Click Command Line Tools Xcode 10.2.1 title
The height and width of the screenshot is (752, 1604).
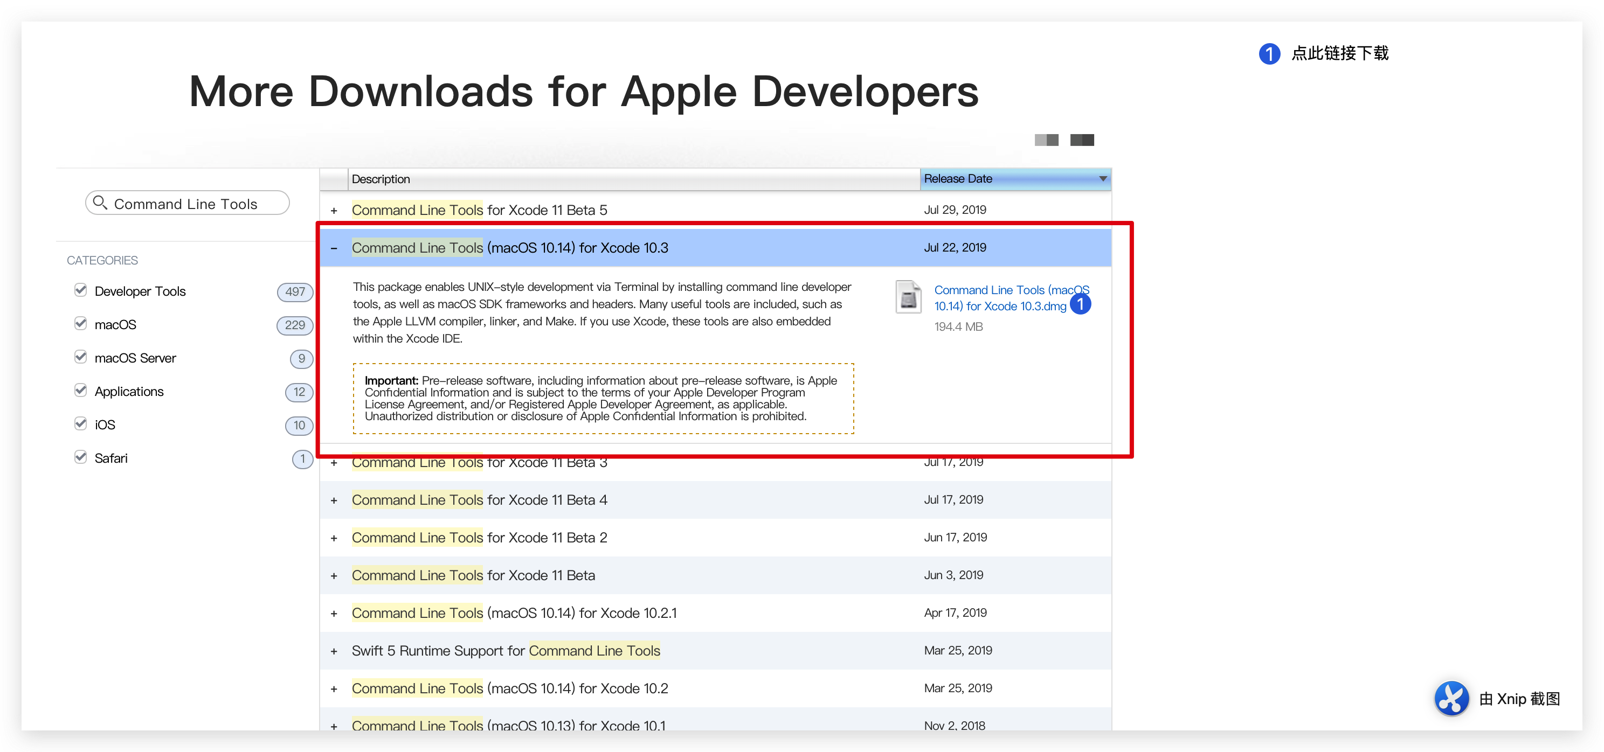click(514, 612)
